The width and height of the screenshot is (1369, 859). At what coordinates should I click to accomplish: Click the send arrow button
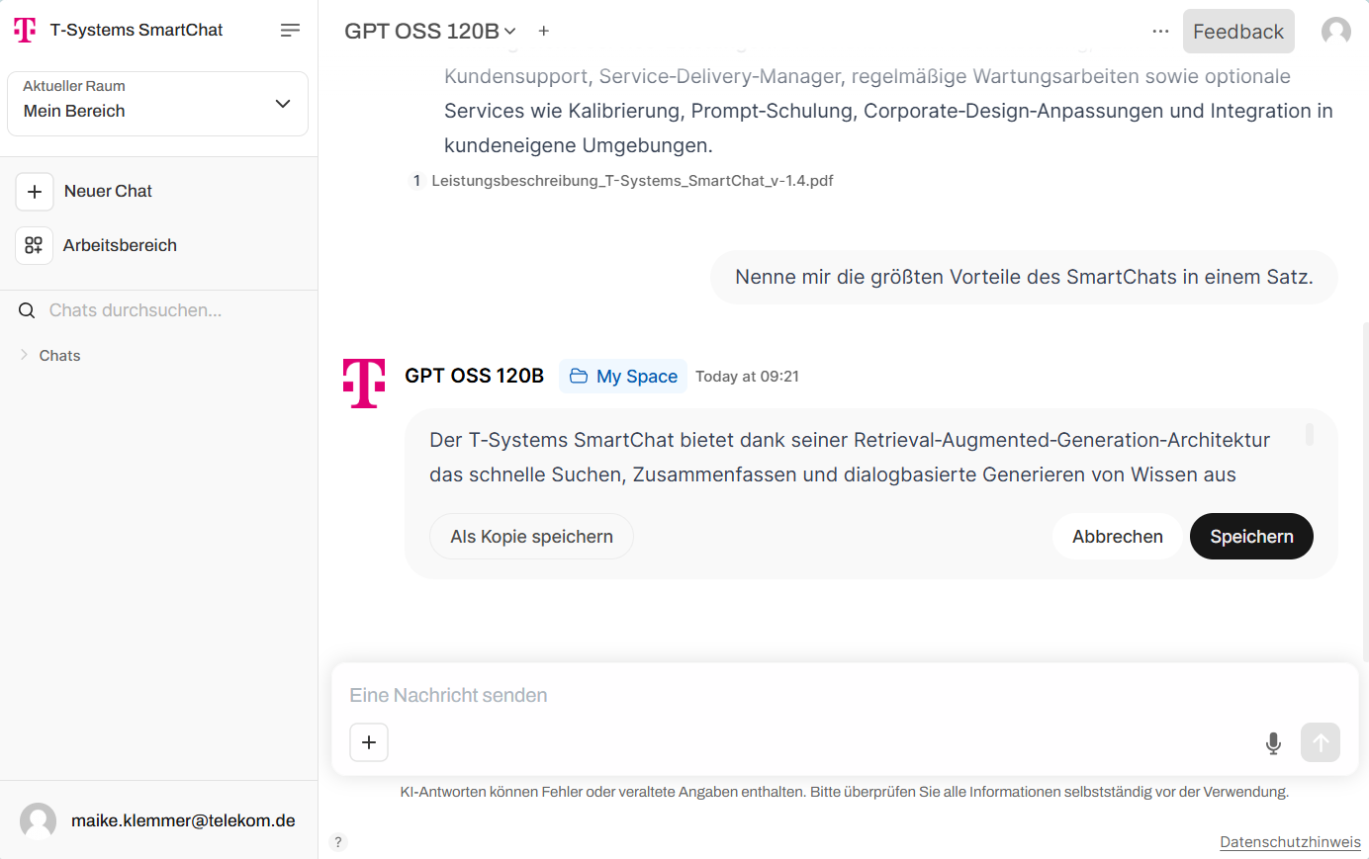[x=1321, y=742]
